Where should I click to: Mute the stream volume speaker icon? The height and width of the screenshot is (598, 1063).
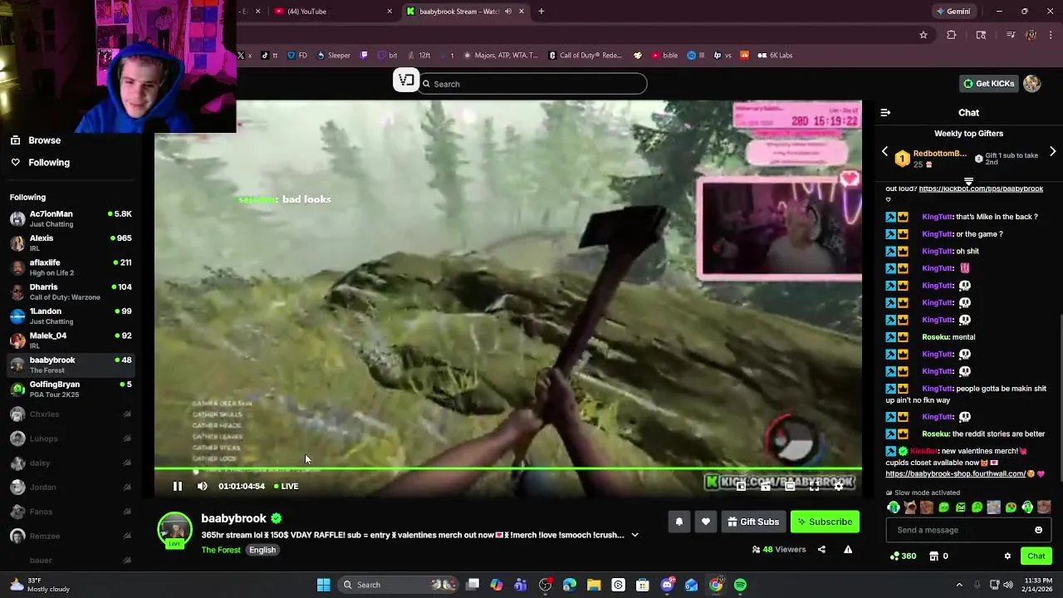pyautogui.click(x=203, y=486)
